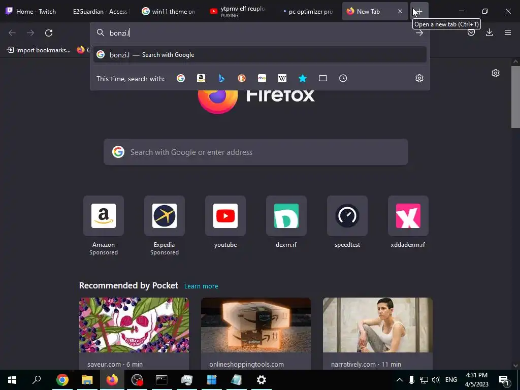Choose 'bonzi.l — Search with Google' suggestion
520x390 pixels.
point(259,55)
